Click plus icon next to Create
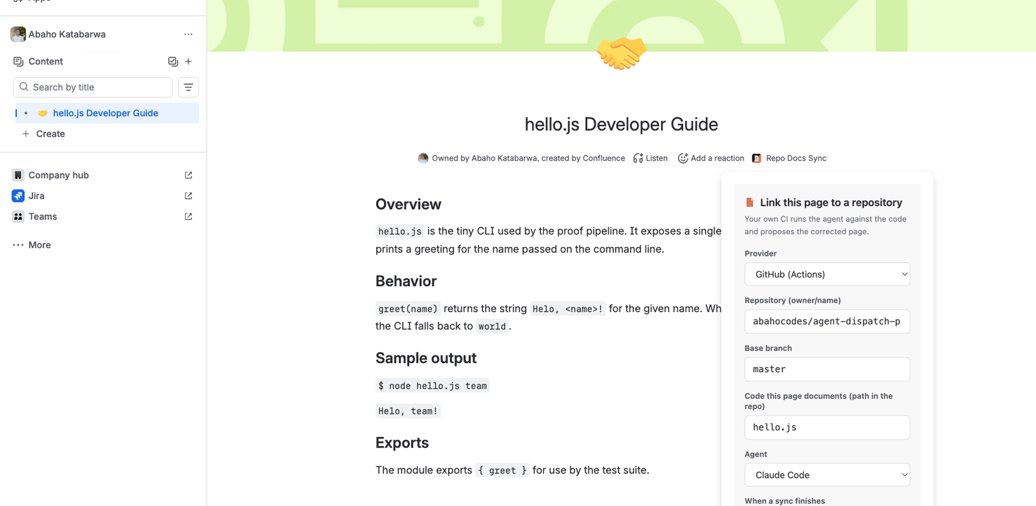 tap(25, 134)
